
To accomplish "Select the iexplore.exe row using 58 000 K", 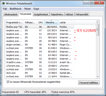I will [x=39, y=59].
